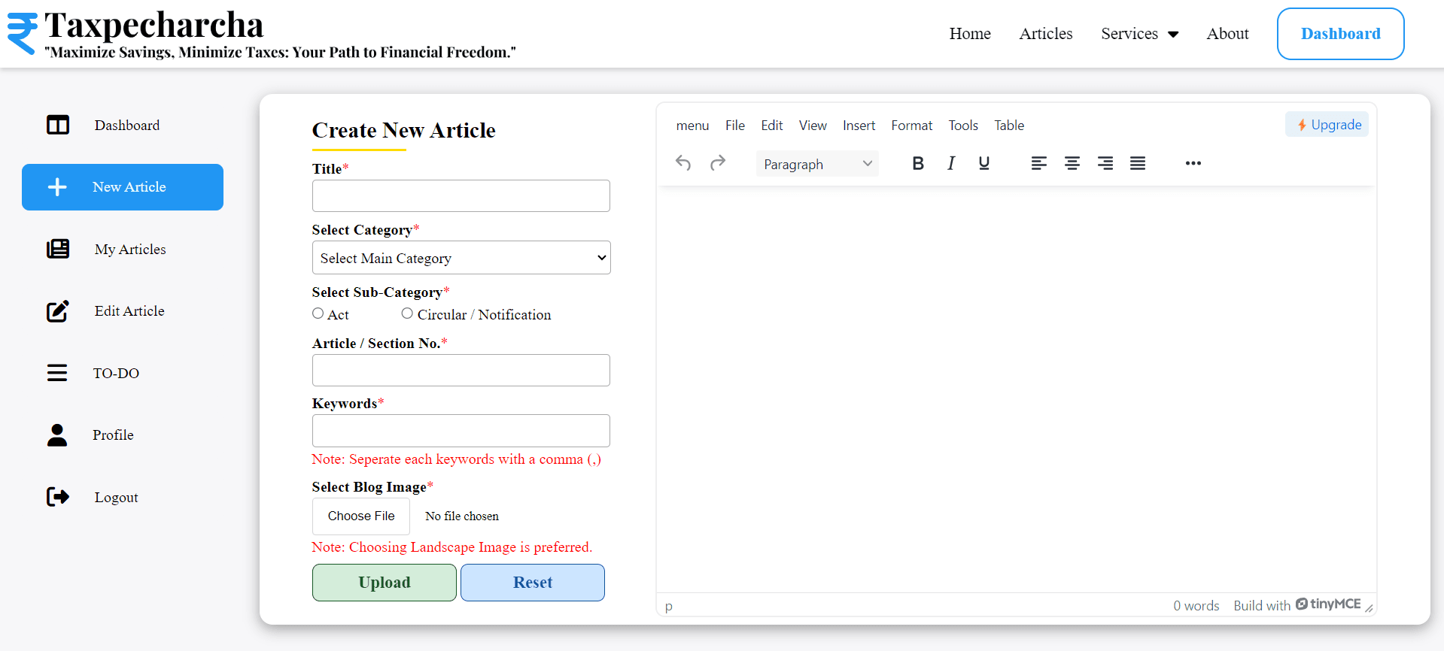
Task: Align text left in editor
Action: [x=1039, y=163]
